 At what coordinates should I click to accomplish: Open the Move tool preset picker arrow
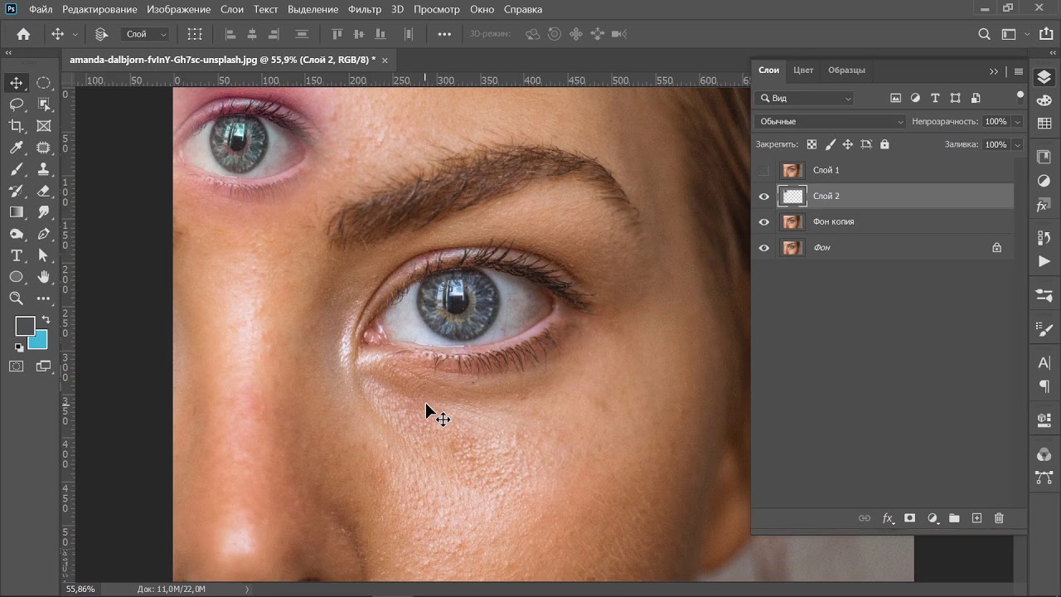75,34
